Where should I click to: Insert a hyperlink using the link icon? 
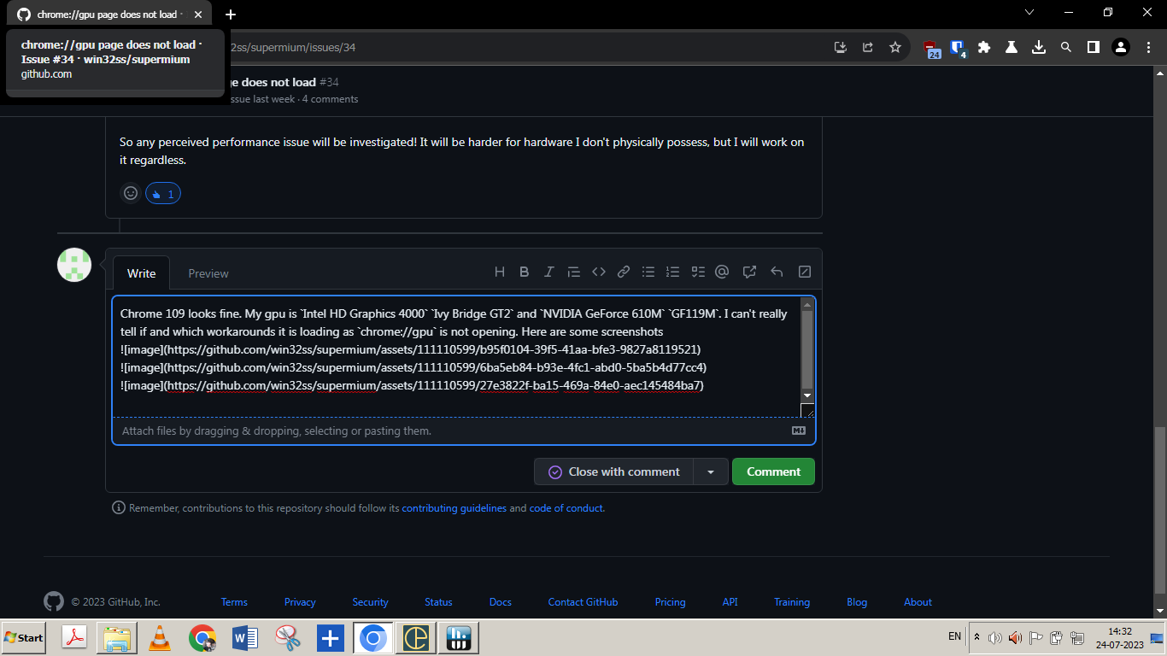623,272
